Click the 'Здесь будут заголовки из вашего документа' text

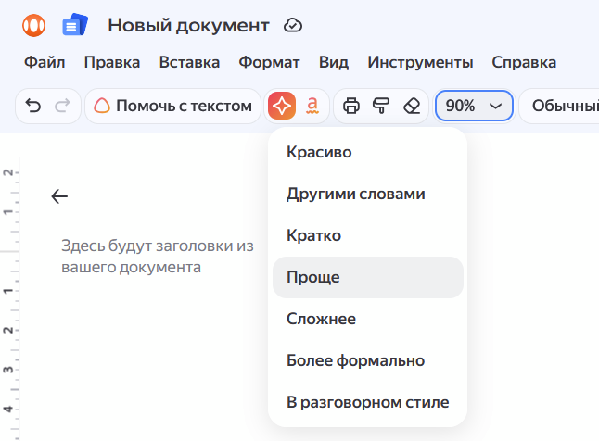[x=158, y=257]
